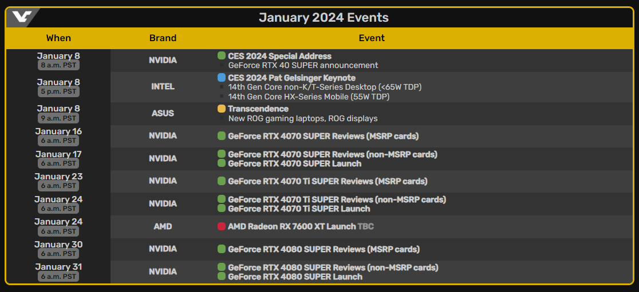Click green marker beside RTX 4080 SUPER Launch
639x292 pixels.
tap(221, 276)
